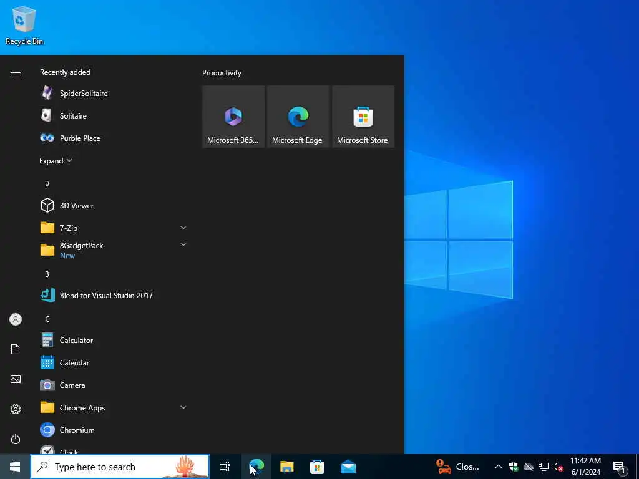Image resolution: width=639 pixels, height=479 pixels.
Task: Open Mail from the taskbar
Action: (348, 467)
